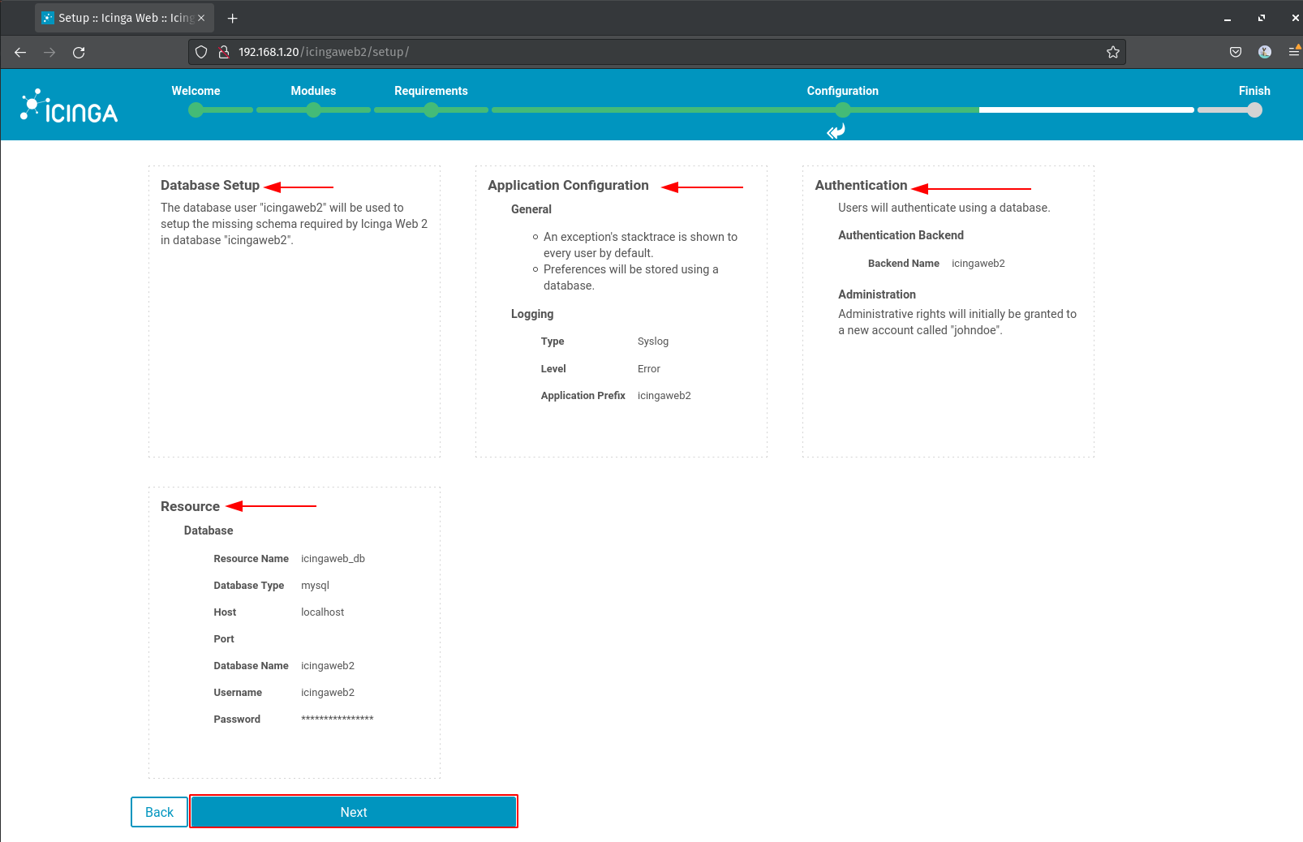Go to the Welcome wizard step
The image size is (1303, 842).
click(x=196, y=91)
